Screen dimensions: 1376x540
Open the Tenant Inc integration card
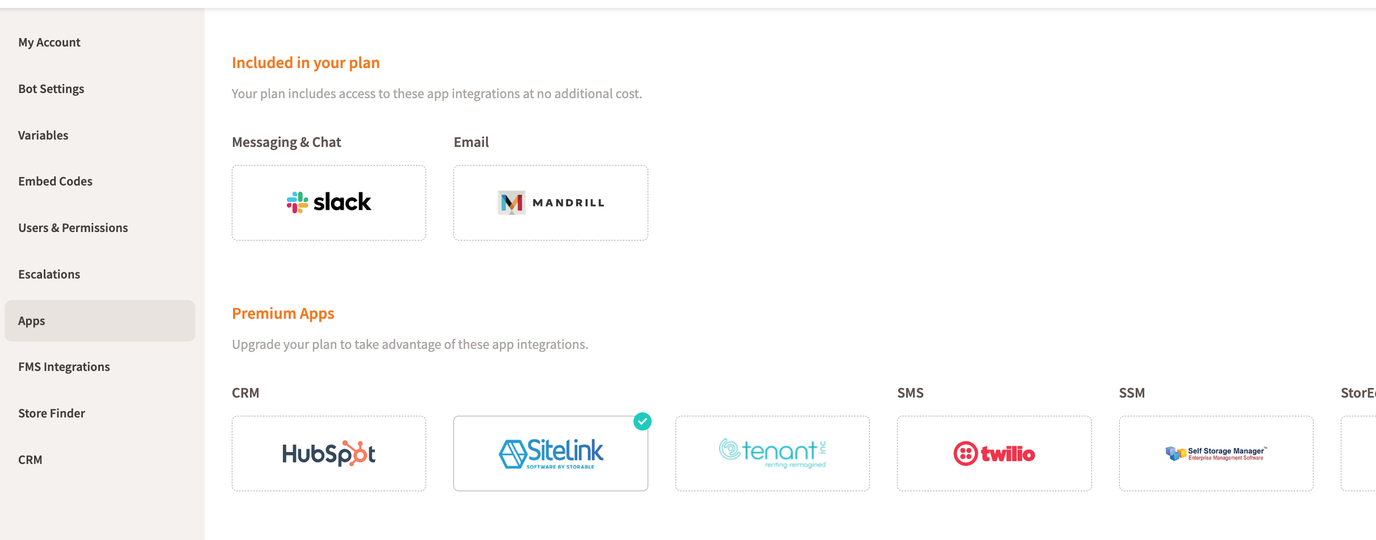772,453
